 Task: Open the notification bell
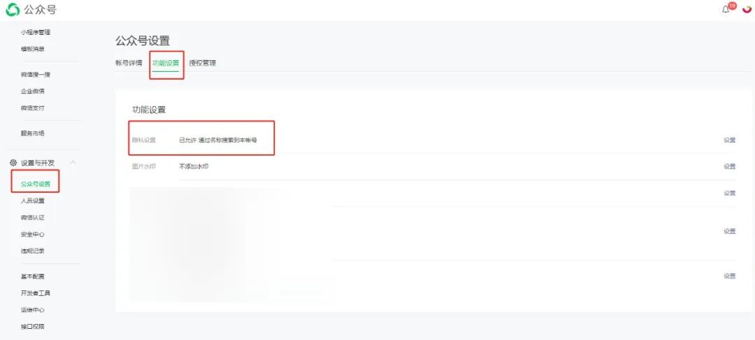(x=726, y=9)
